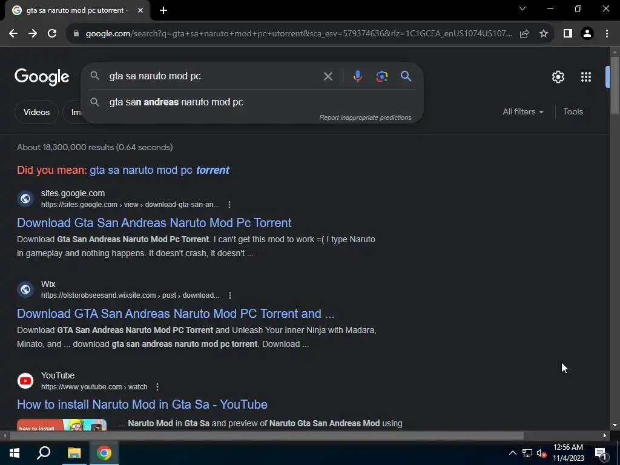Open Windows taskbar search
The image size is (620, 465).
coord(44,453)
